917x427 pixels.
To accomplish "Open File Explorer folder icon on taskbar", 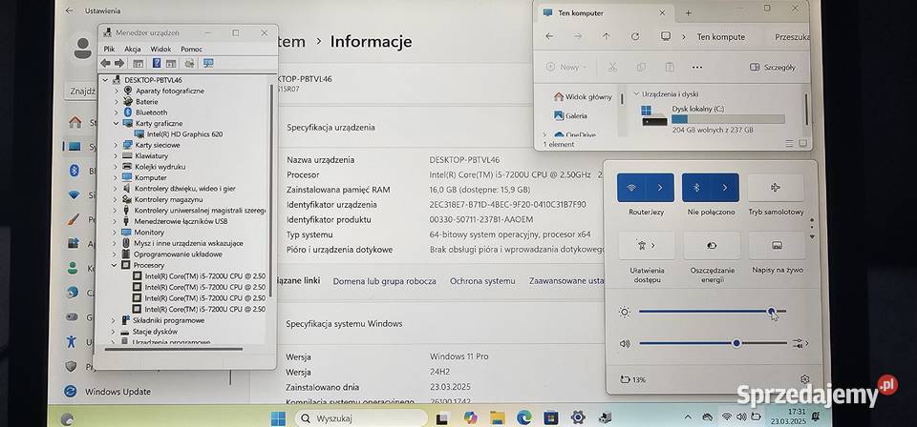I will point(497,417).
